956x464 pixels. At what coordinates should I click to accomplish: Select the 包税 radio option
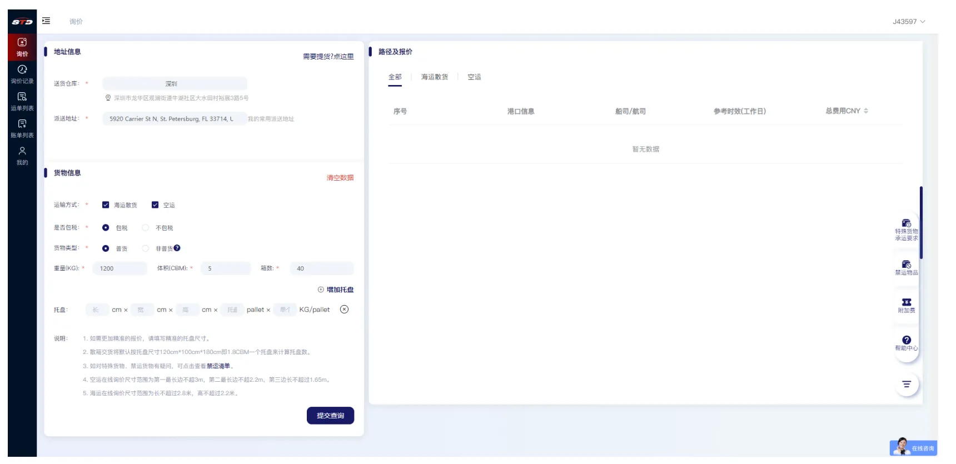coord(106,228)
